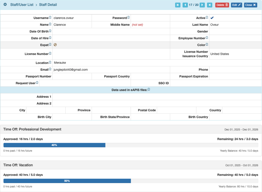Close the staff detail view
Screen dimensions: 262x192
coord(250,5)
